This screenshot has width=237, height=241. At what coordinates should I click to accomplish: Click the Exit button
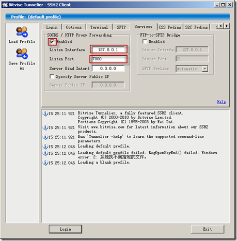click(208, 229)
